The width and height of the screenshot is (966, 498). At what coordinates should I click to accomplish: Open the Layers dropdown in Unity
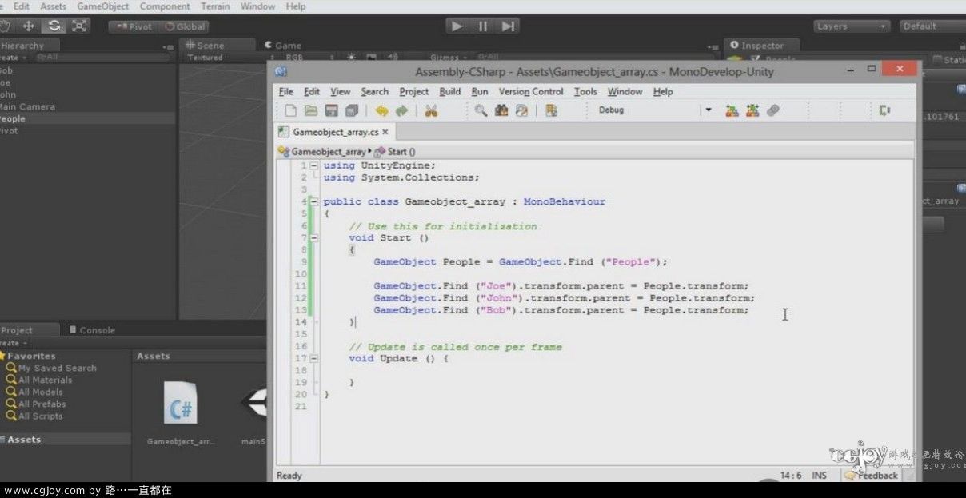pyautogui.click(x=852, y=26)
